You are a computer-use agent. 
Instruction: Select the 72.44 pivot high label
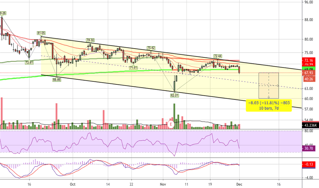coord(218,56)
